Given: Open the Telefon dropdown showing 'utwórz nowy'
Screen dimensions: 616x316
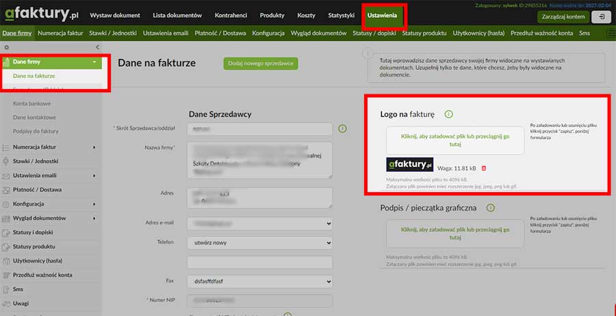Looking at the screenshot, I should tap(259, 242).
